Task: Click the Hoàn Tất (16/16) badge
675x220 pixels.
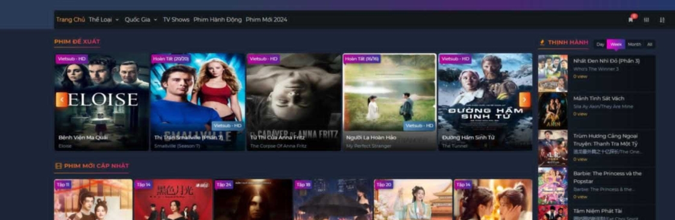Action: pos(362,58)
